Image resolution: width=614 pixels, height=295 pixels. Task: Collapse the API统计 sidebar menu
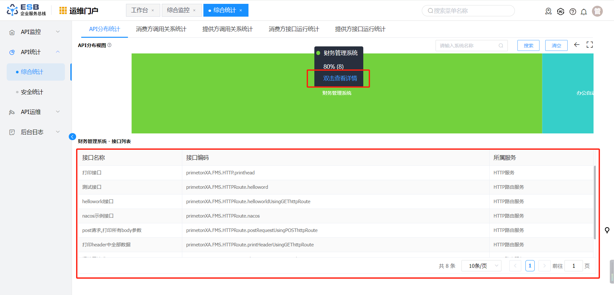tap(35, 52)
